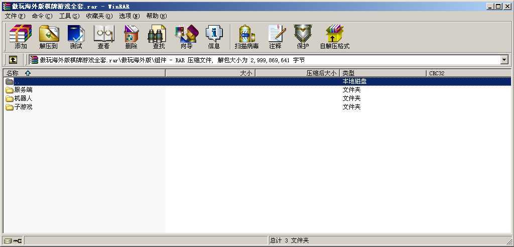Show archive Info (信息) icon
The width and height of the screenshot is (514, 247).
pyautogui.click(x=214, y=37)
